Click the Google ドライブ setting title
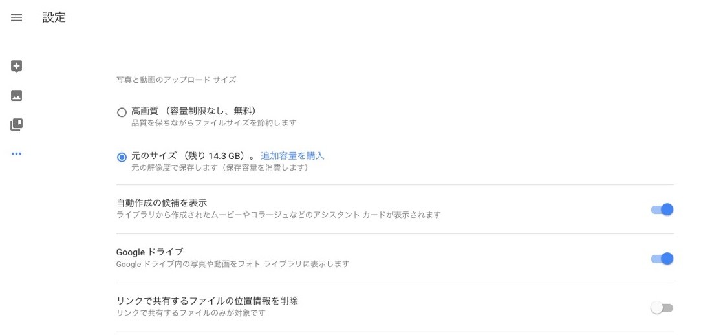Viewport: 701px width, 335px height. (149, 252)
